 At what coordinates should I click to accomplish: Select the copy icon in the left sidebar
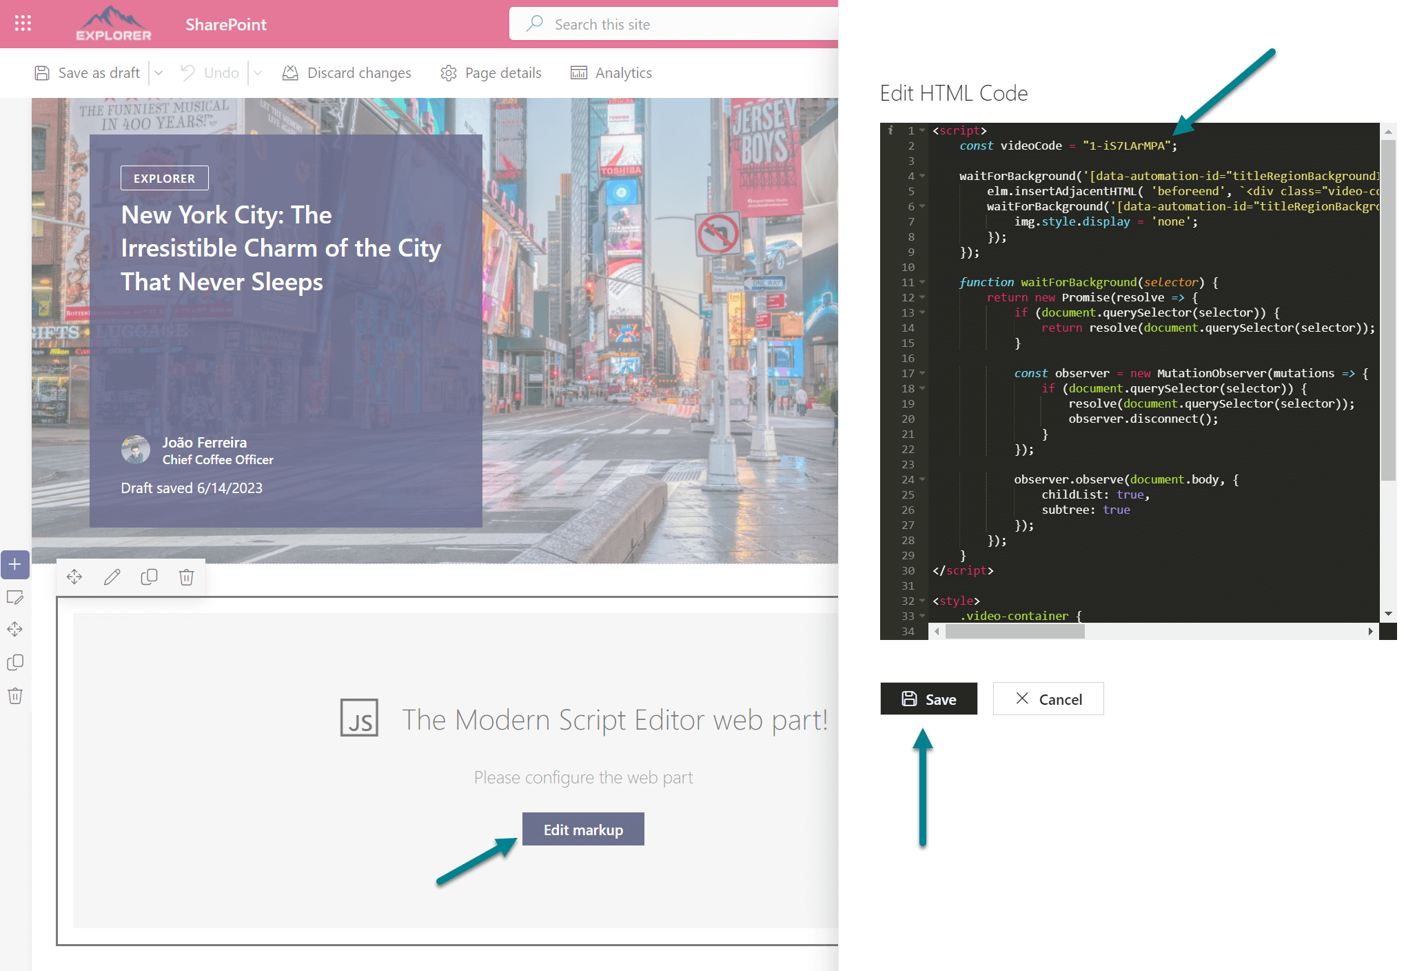15,662
